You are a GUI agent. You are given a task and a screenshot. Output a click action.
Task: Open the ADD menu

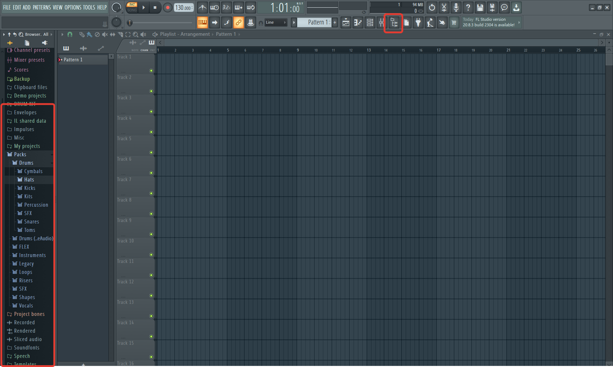[x=27, y=7]
